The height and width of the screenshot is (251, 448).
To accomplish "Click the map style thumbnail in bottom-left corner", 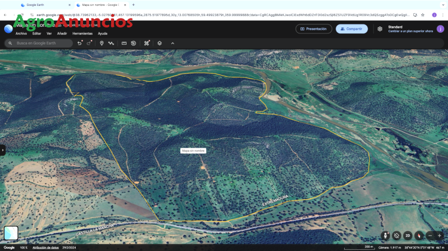I will (11, 233).
